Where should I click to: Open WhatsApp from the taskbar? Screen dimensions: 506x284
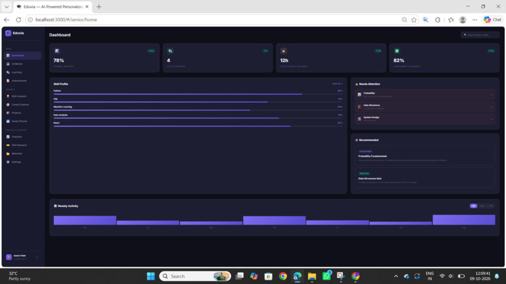click(x=326, y=276)
